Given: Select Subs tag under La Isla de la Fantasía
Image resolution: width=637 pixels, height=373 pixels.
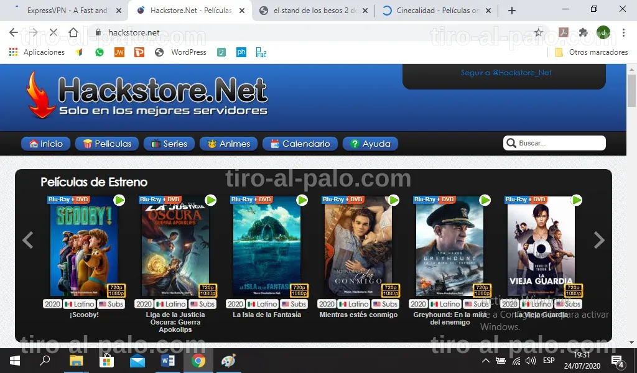Looking at the screenshot, I should pyautogui.click(x=294, y=304).
